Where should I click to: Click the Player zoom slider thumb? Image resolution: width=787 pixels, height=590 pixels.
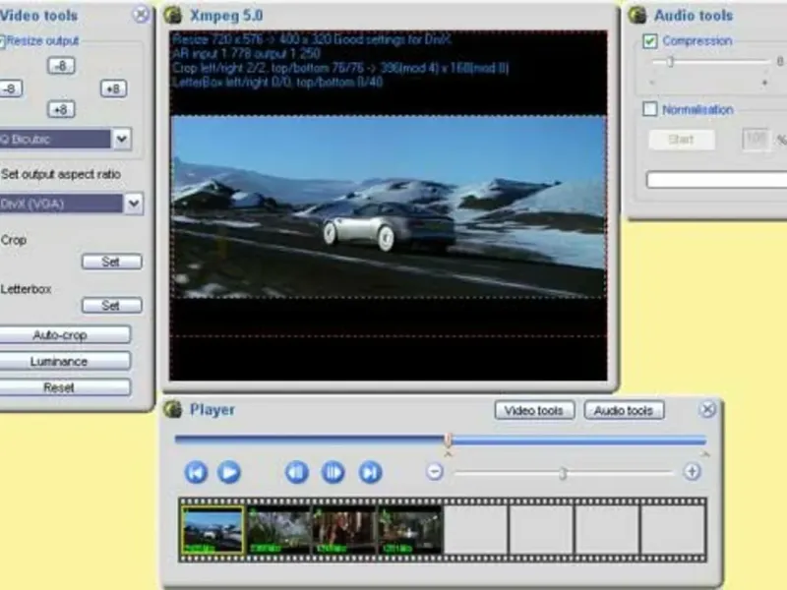[x=563, y=473]
